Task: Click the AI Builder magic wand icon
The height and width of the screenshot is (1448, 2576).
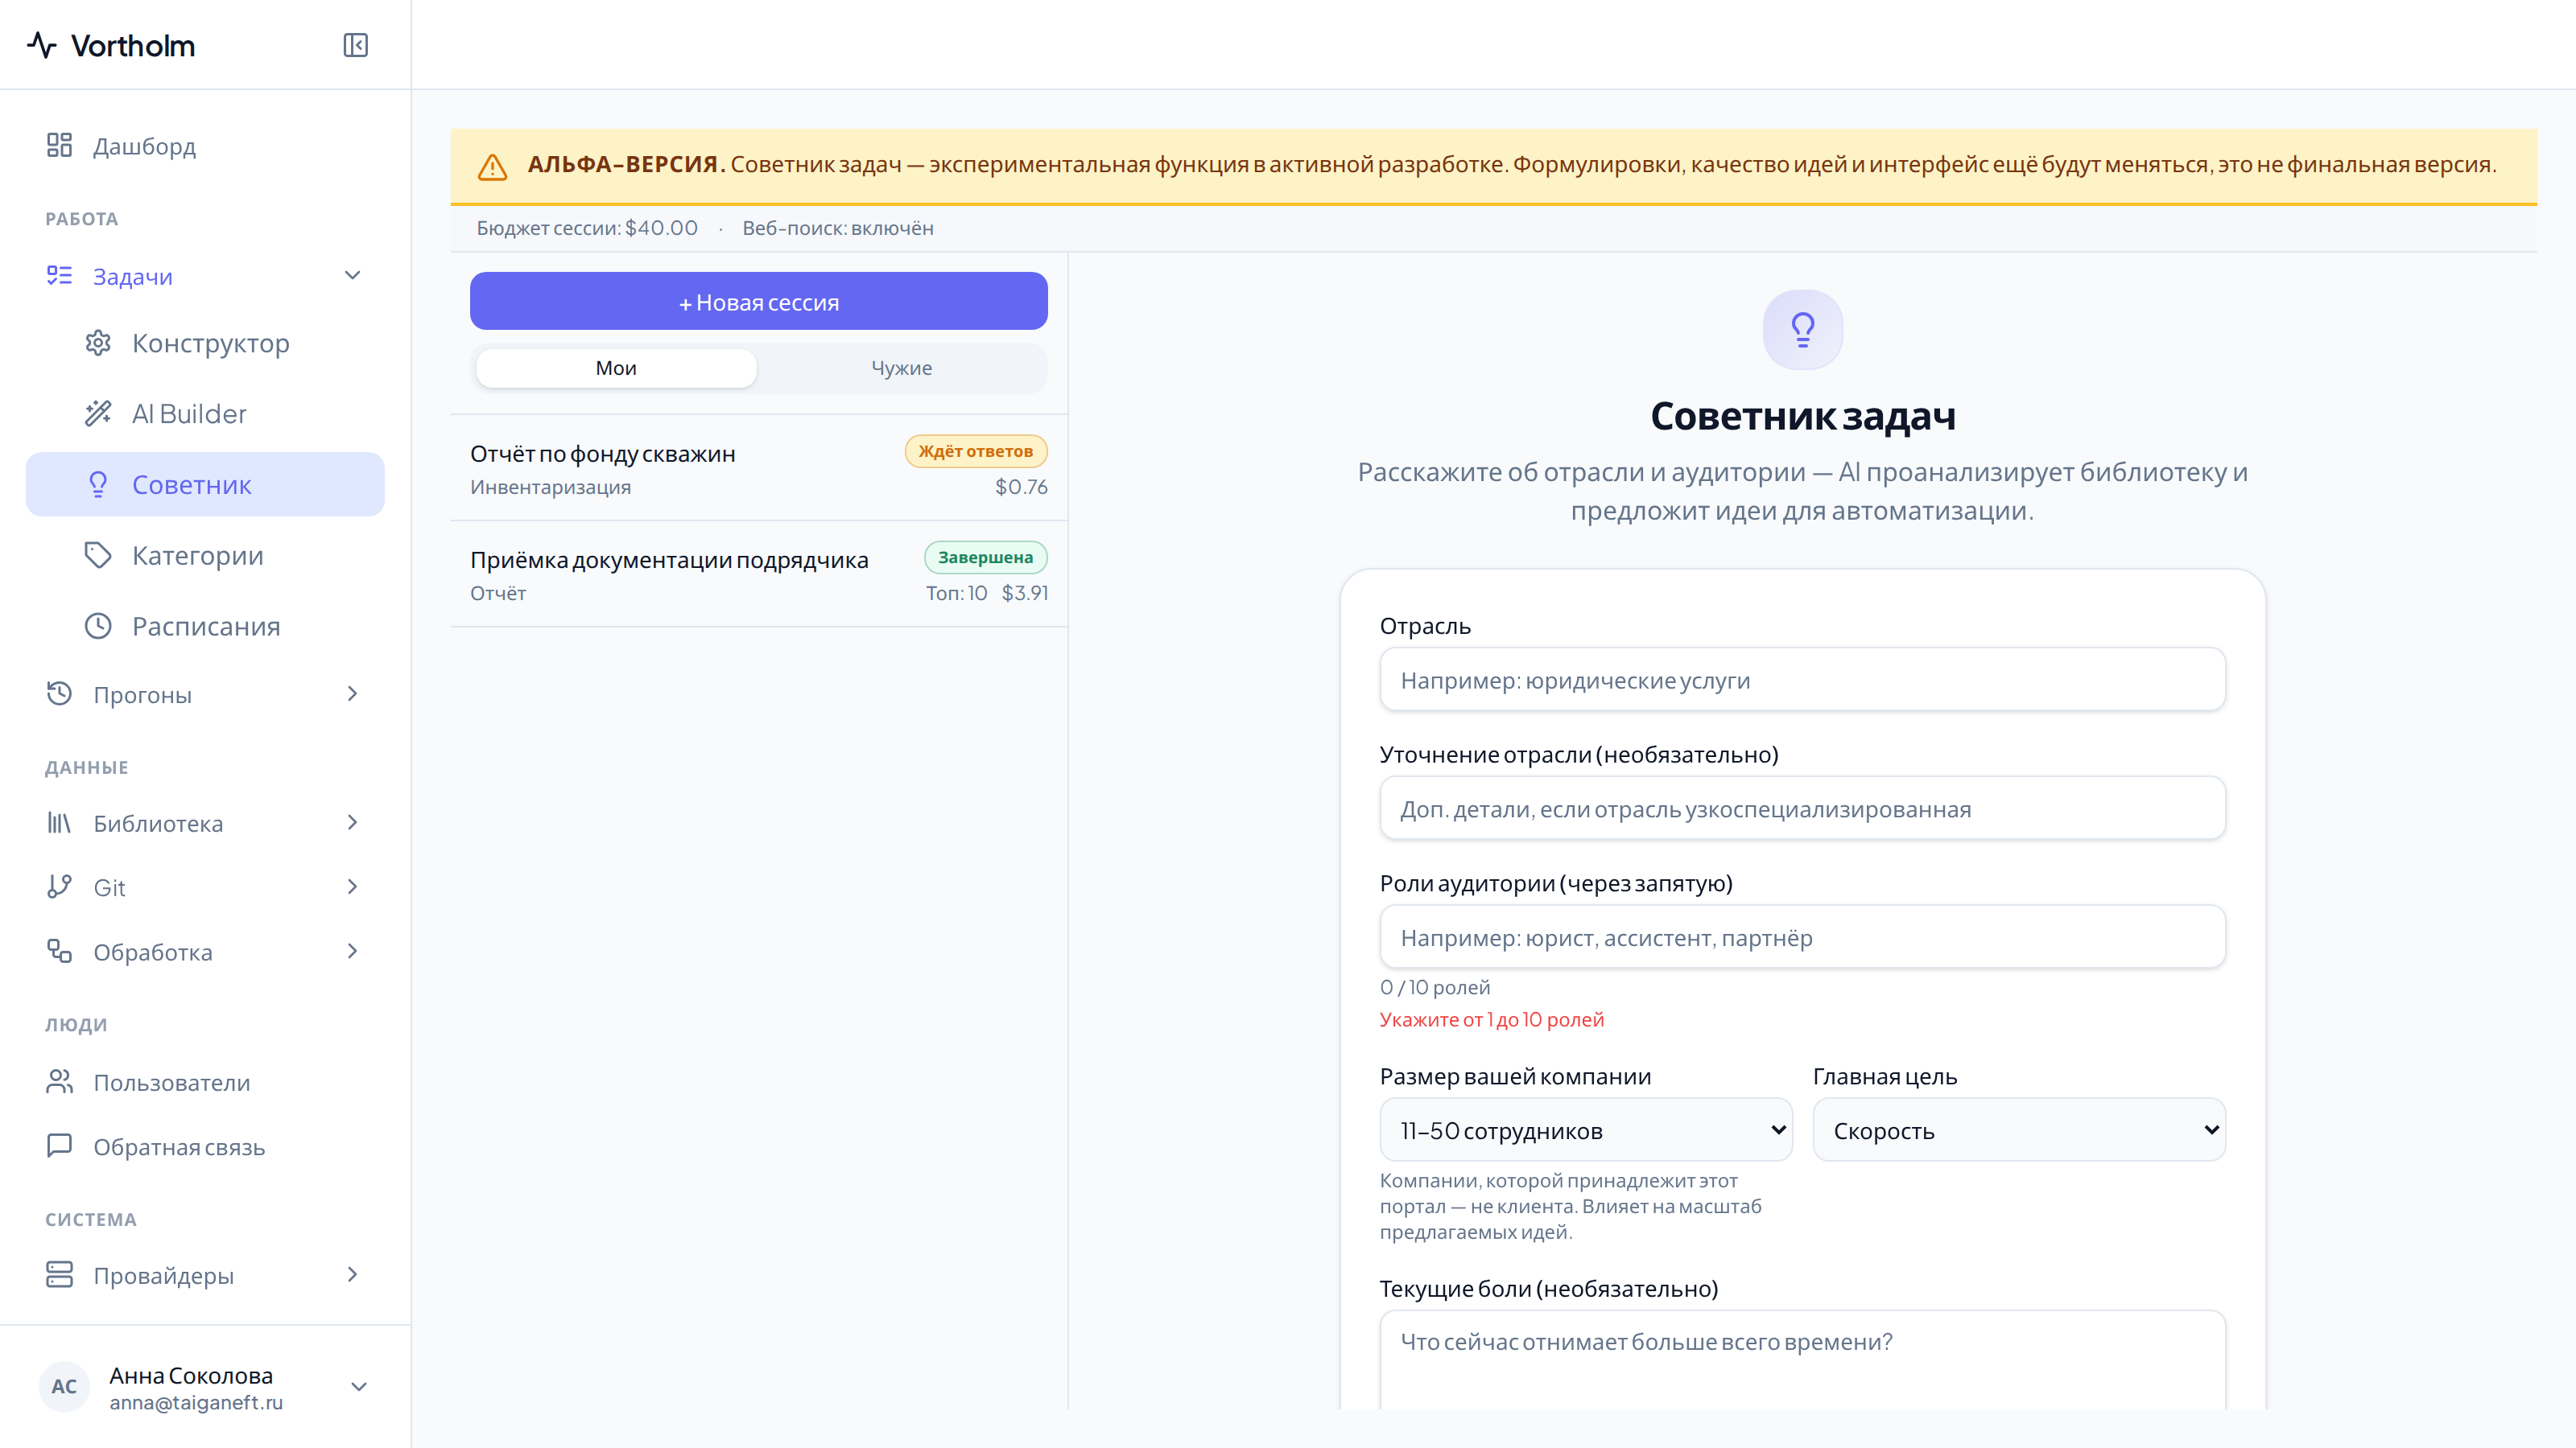Action: pos(98,413)
